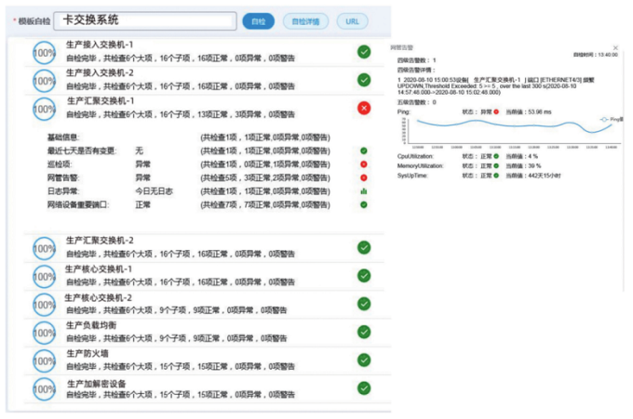Click the red status icon on 网管告警 row
This screenshot has height=419, width=633.
pyautogui.click(x=363, y=177)
